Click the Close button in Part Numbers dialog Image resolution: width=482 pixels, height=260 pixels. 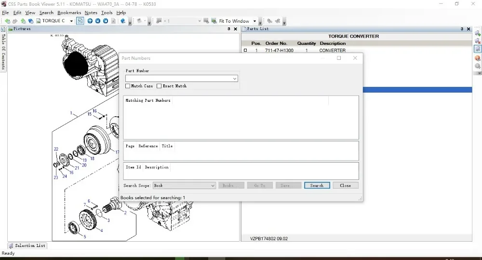click(x=345, y=186)
